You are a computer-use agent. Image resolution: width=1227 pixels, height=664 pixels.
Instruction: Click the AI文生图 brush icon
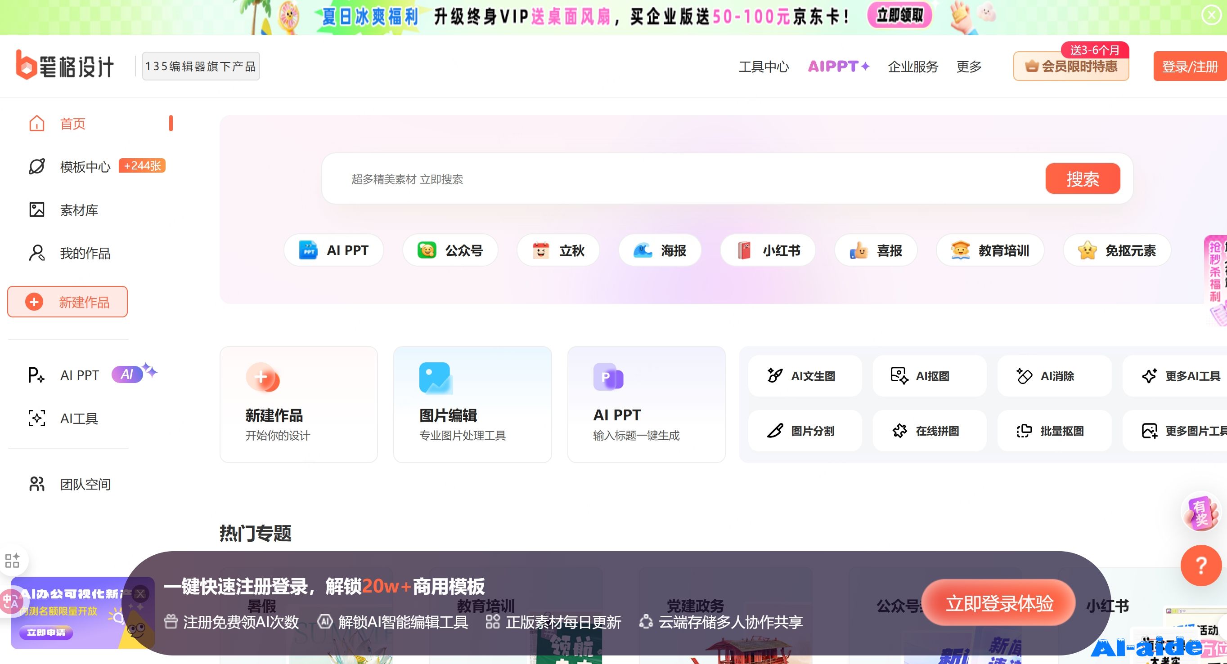click(775, 375)
